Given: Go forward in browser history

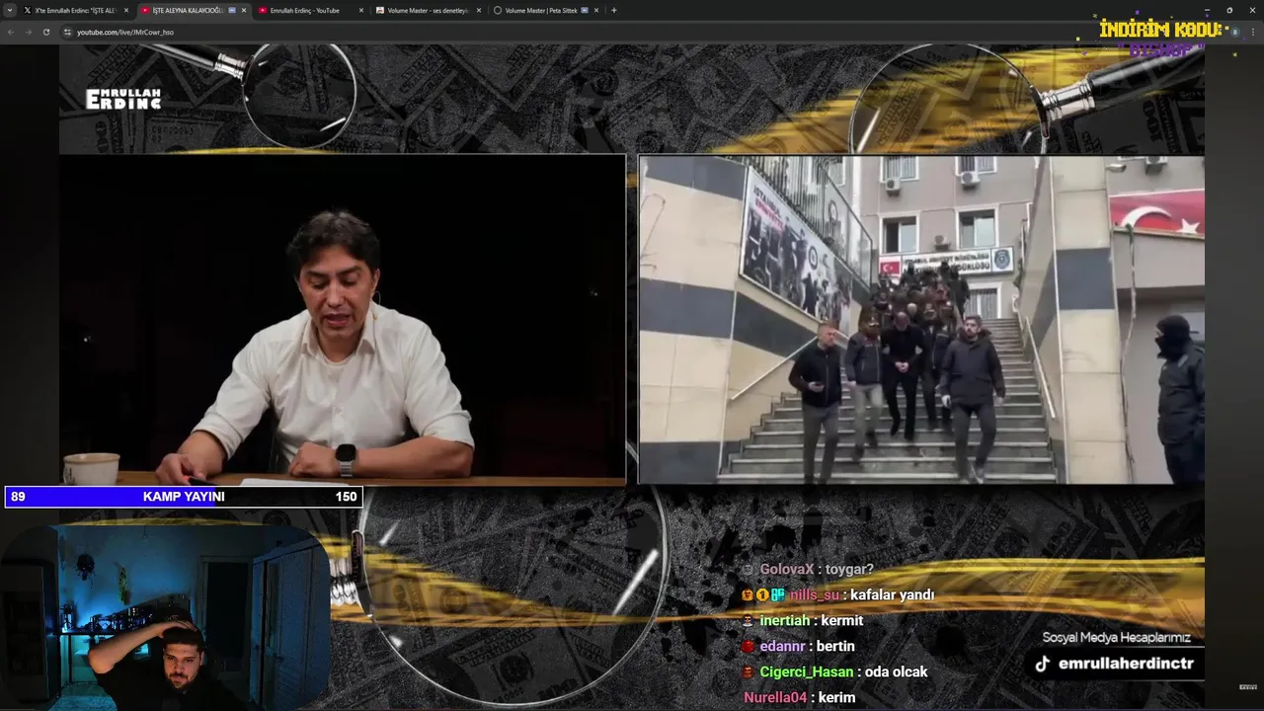Looking at the screenshot, I should (28, 32).
